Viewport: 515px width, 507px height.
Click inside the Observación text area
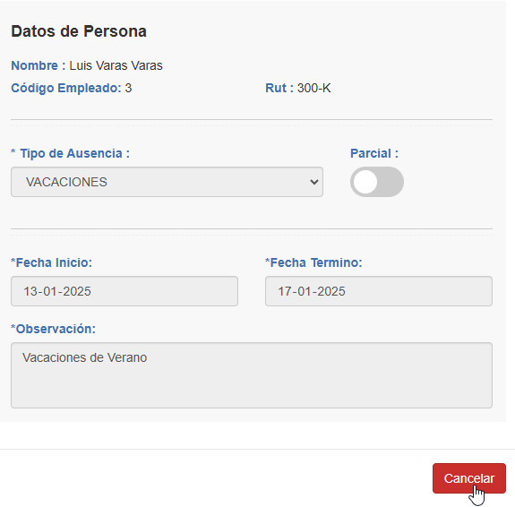point(252,375)
